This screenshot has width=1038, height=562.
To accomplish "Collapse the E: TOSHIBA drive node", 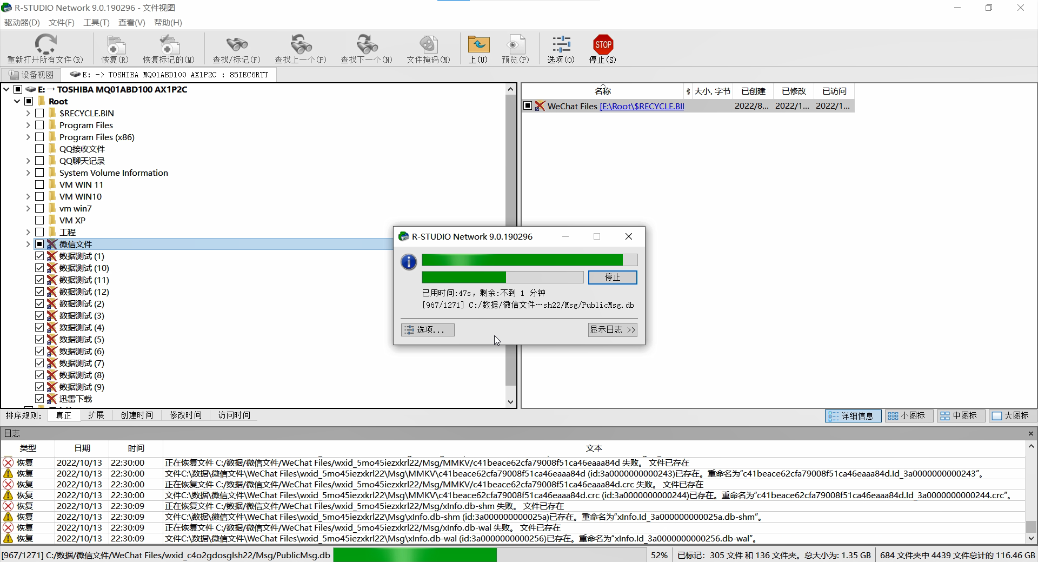I will [x=6, y=89].
